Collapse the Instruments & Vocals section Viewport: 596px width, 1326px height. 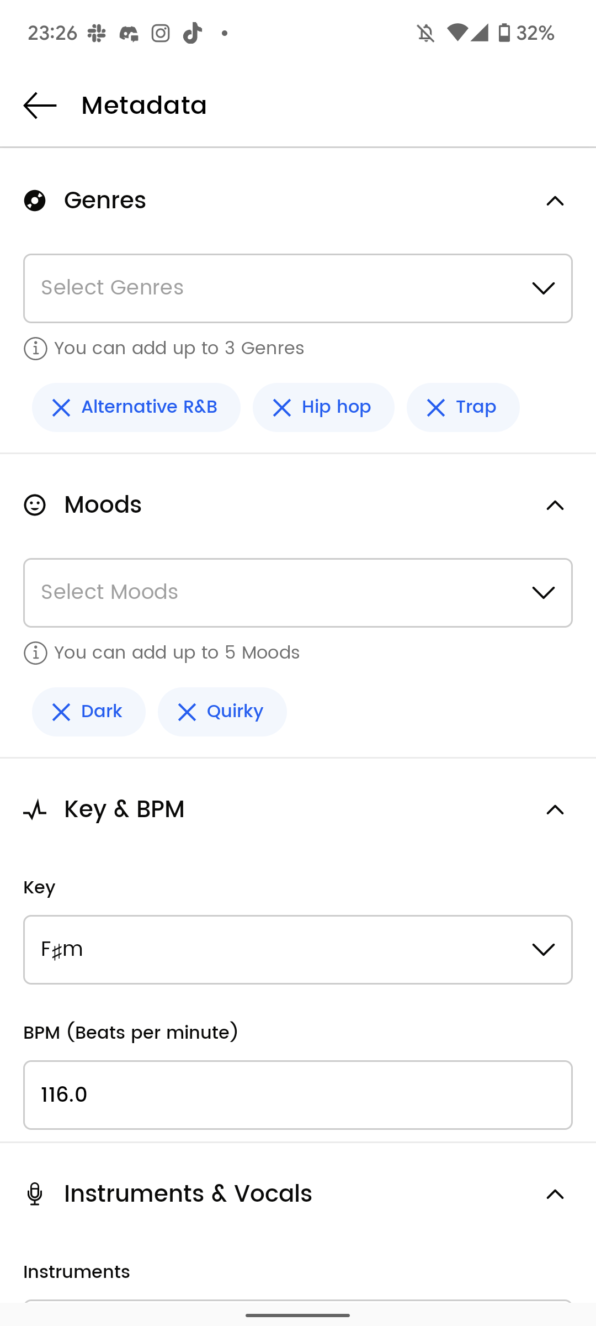[x=555, y=1195]
